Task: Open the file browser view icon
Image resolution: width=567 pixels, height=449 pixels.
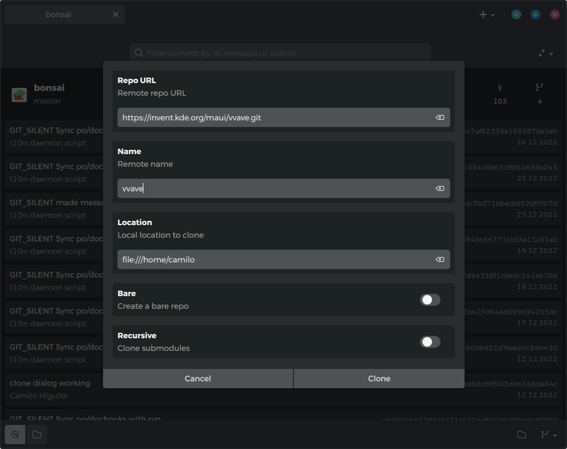Action: (x=37, y=435)
